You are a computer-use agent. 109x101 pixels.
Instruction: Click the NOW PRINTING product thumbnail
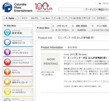tap(50, 62)
